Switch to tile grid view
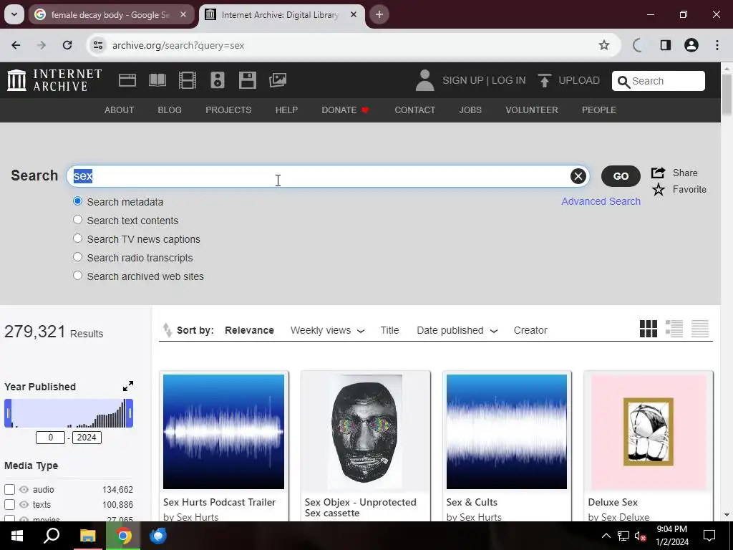The height and width of the screenshot is (550, 733). [x=649, y=329]
